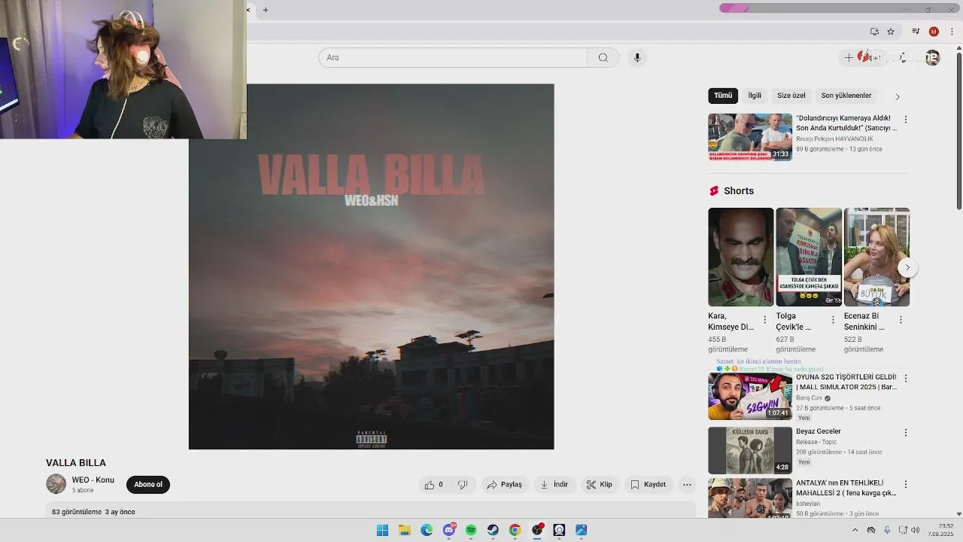Open Discord from taskbar
This screenshot has height=542, width=963.
click(449, 530)
